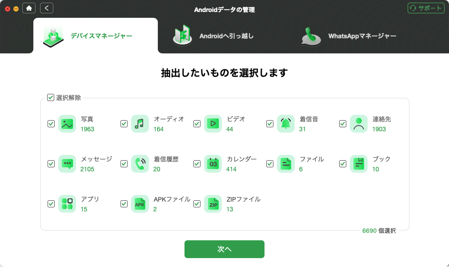The height and width of the screenshot is (267, 449).
Task: Click the Ringtone (着信音) bell icon
Action: pyautogui.click(x=286, y=124)
